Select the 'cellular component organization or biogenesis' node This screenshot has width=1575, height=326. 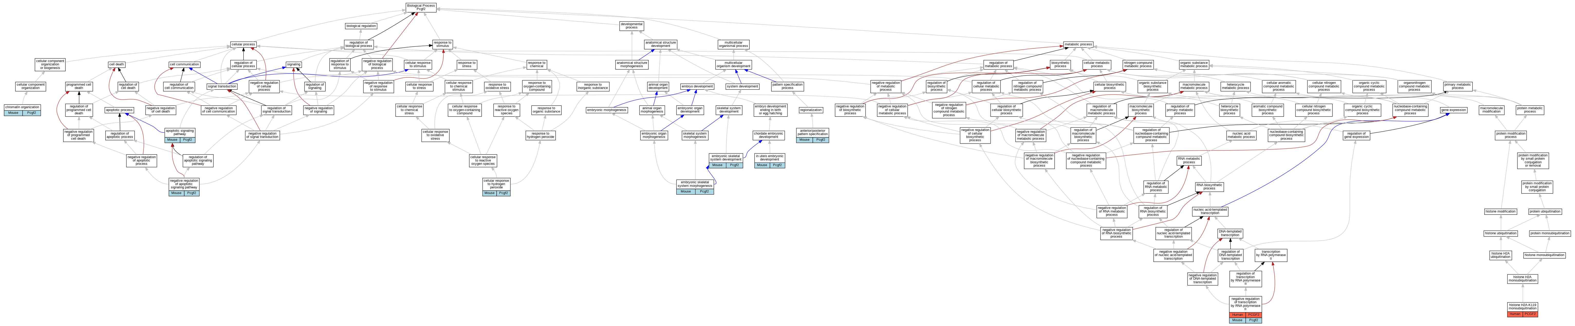[50, 65]
